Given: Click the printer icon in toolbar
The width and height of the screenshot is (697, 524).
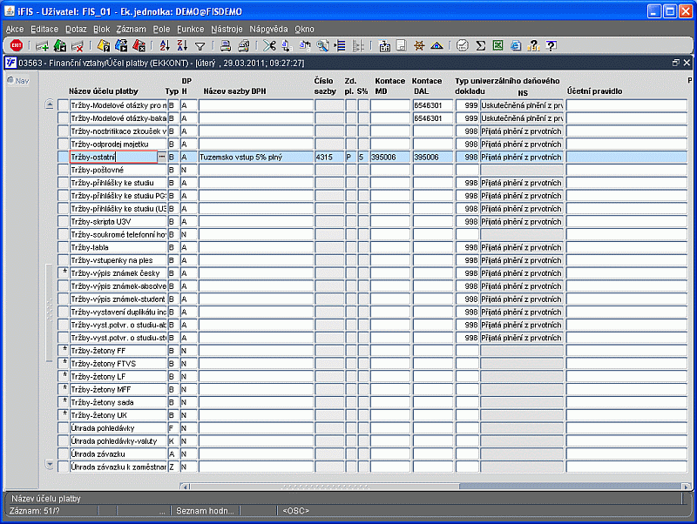Looking at the screenshot, I should click(x=225, y=45).
